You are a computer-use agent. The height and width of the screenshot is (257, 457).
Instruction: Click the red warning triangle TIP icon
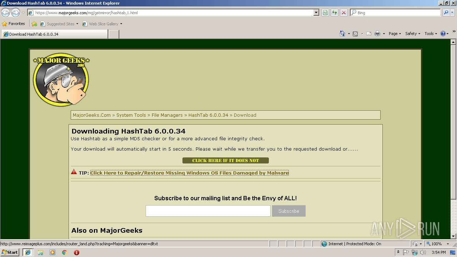click(74, 172)
